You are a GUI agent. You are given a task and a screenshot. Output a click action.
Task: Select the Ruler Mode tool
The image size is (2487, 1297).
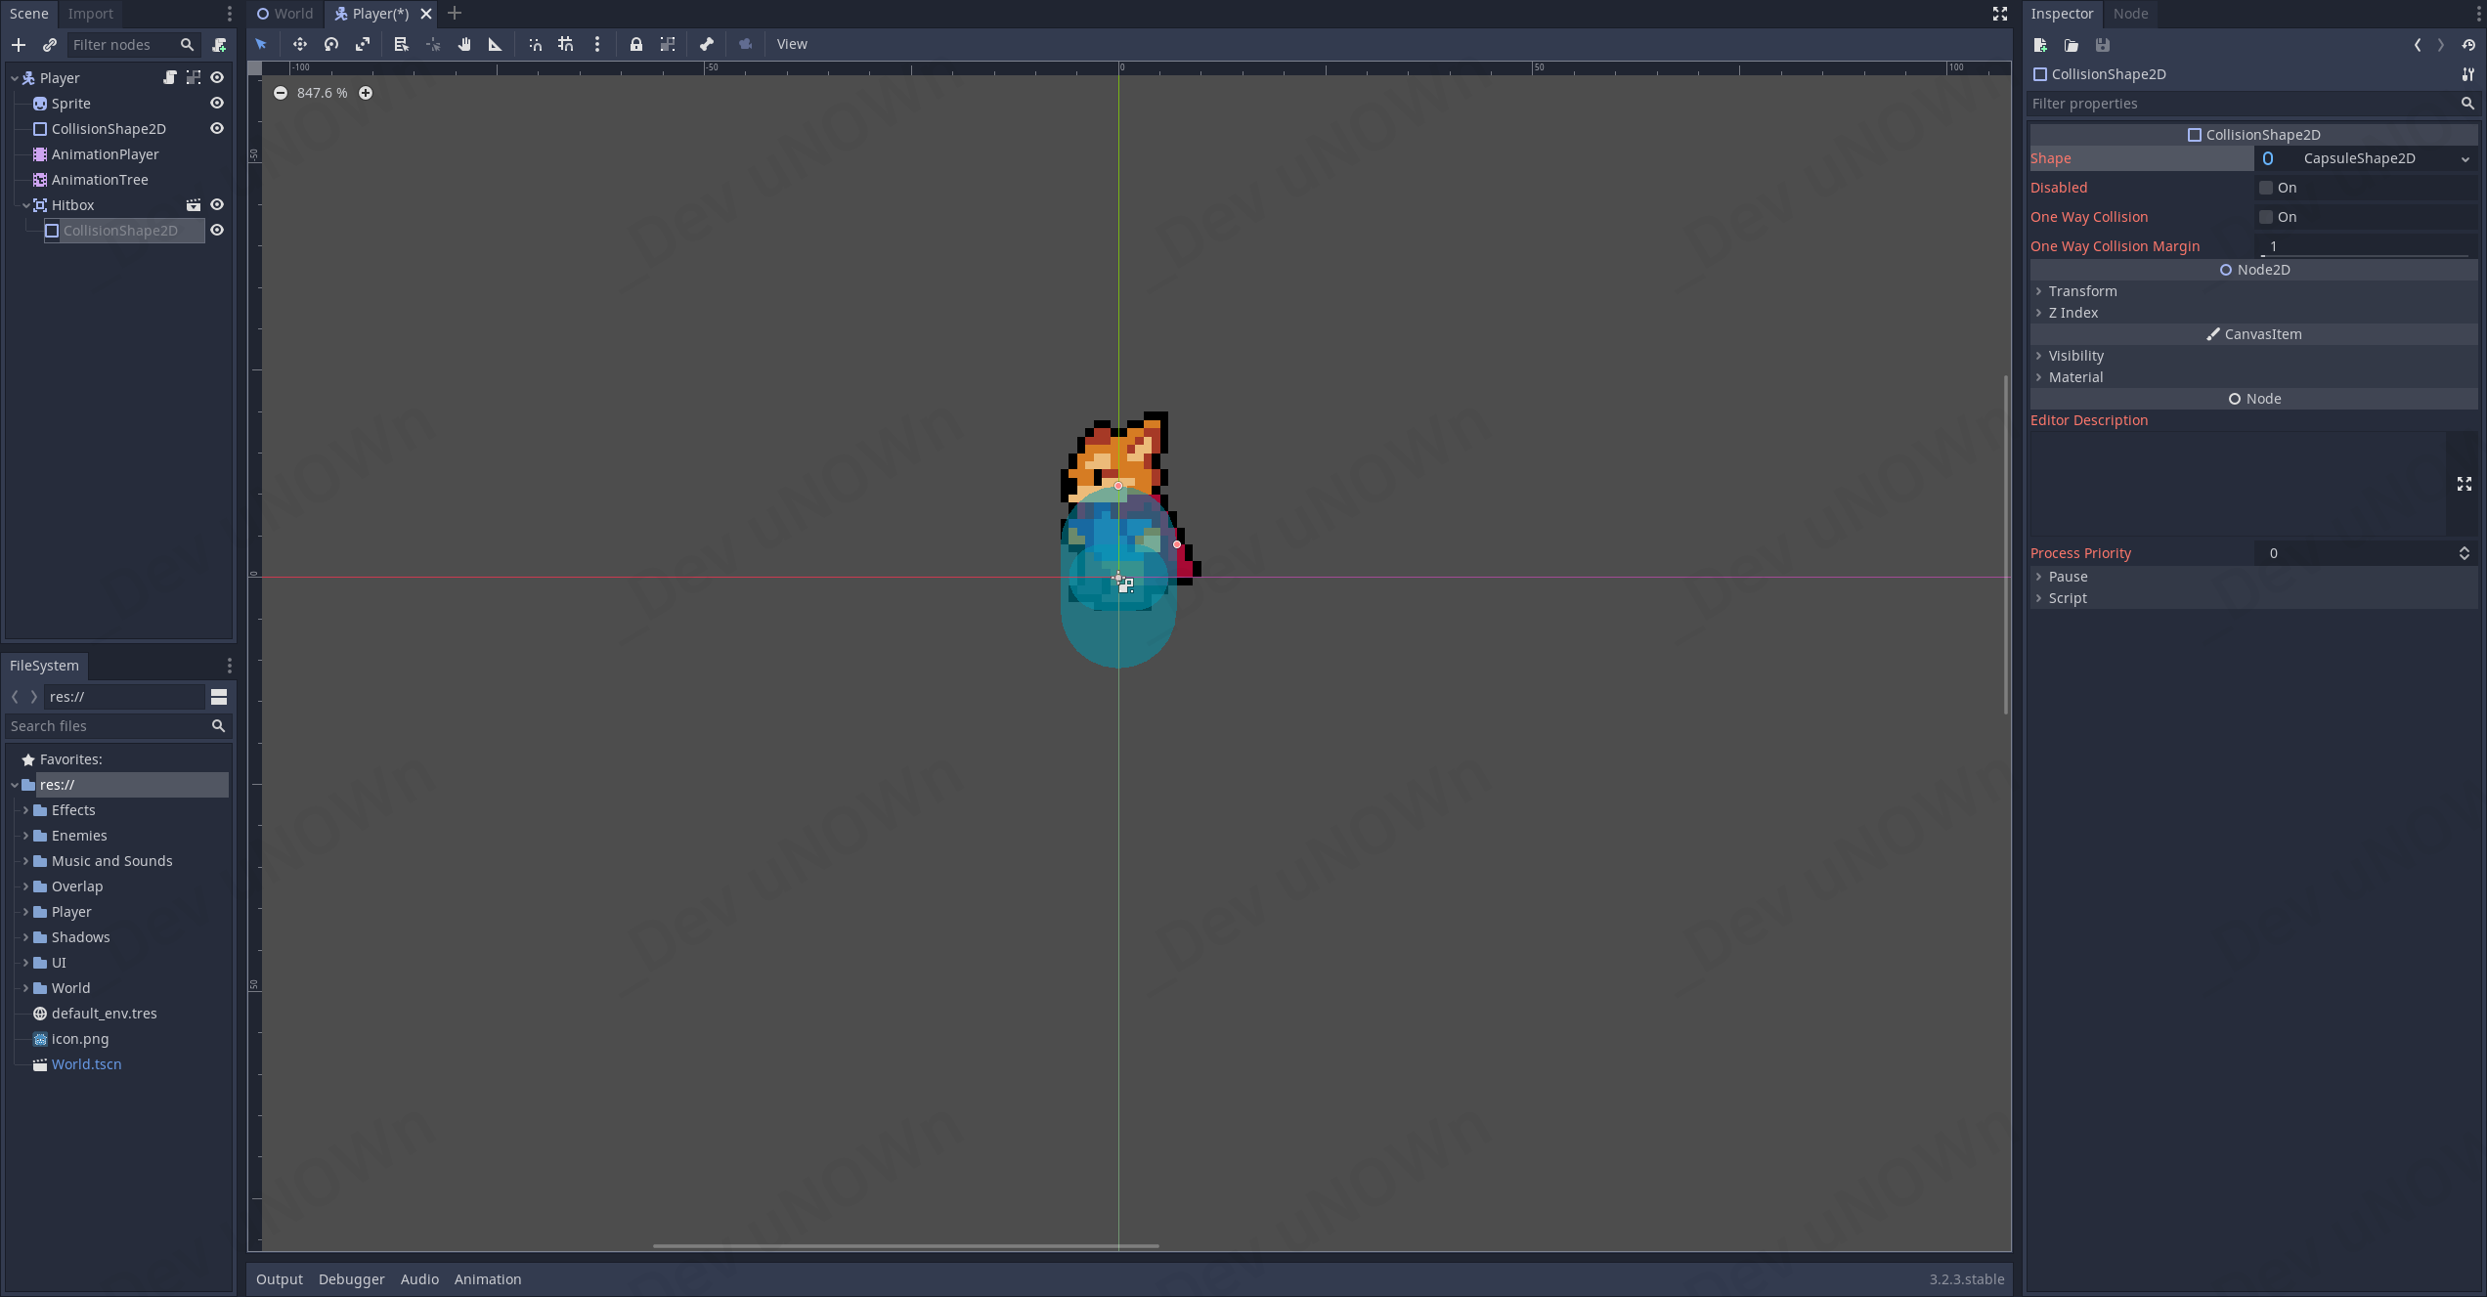click(x=495, y=44)
